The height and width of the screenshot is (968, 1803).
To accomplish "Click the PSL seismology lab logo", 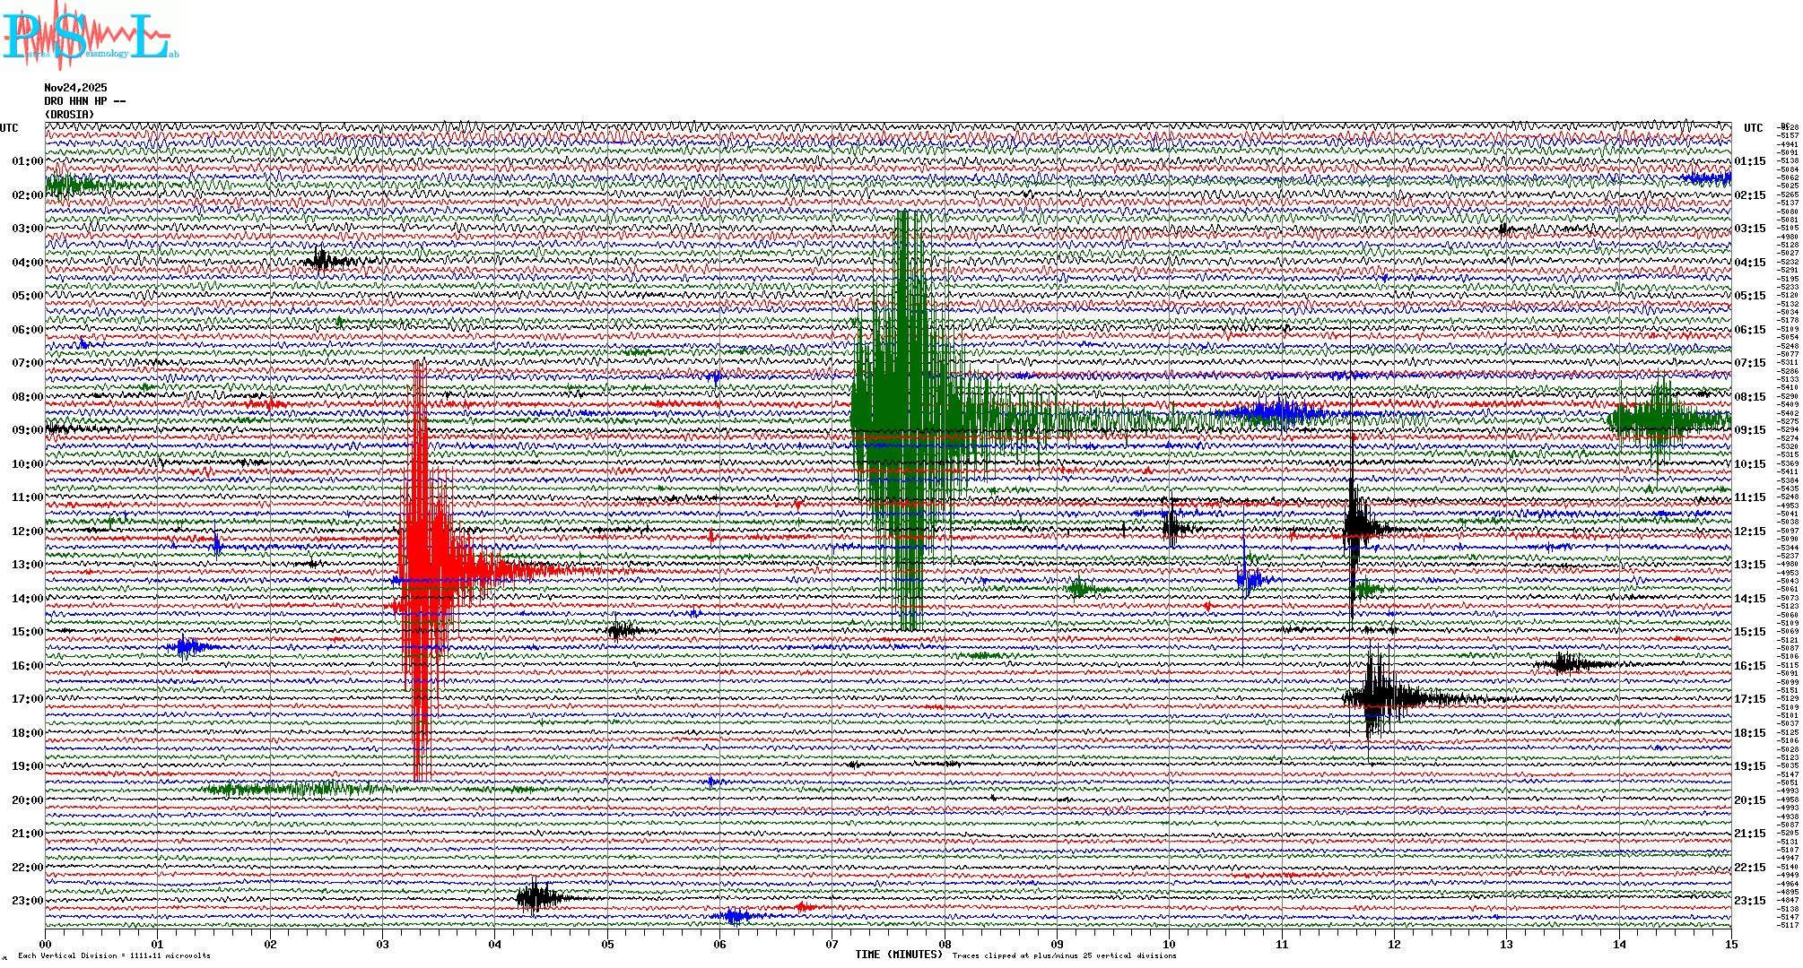I will [90, 36].
